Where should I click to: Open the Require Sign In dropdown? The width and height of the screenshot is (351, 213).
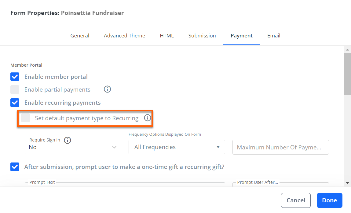(73, 147)
